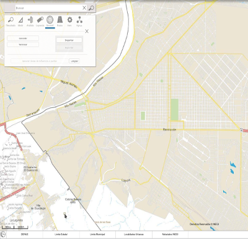Viewport: 248px width, 239px height.
Task: Open the gear settings tool icon
Action: pyautogui.click(x=69, y=21)
